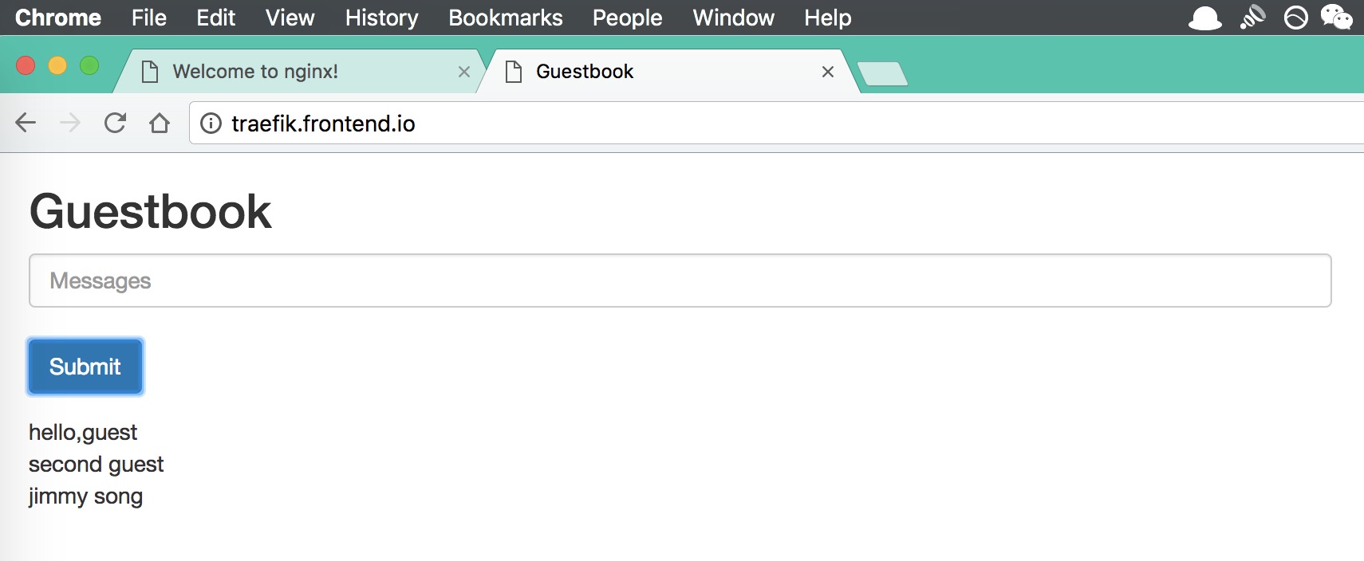The width and height of the screenshot is (1364, 561).
Task: Open the Chrome application menu
Action: (x=57, y=18)
